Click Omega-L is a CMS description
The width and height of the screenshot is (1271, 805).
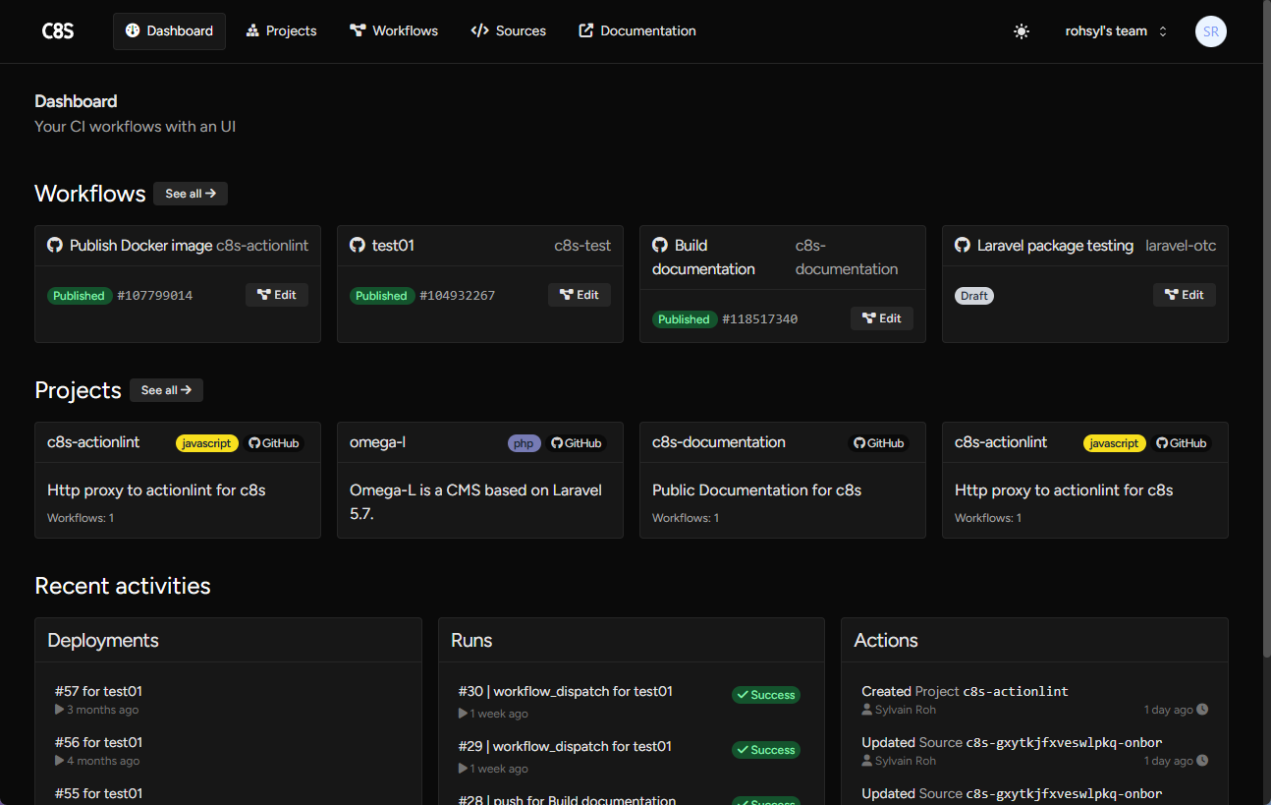coord(476,501)
